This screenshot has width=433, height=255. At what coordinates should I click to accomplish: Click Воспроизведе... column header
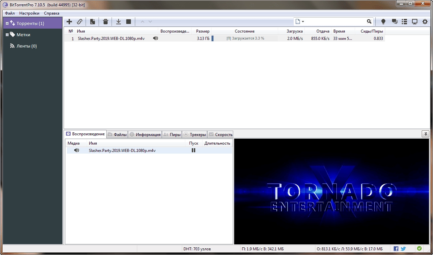tap(175, 31)
